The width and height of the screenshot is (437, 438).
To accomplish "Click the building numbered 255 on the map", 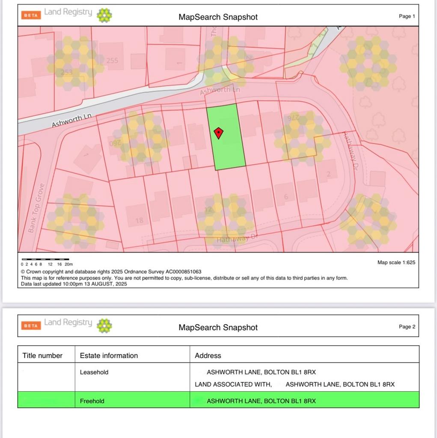I will (112, 60).
